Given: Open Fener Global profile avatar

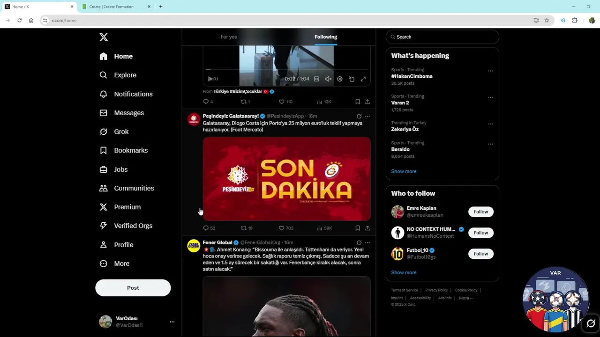Looking at the screenshot, I should tap(194, 246).
